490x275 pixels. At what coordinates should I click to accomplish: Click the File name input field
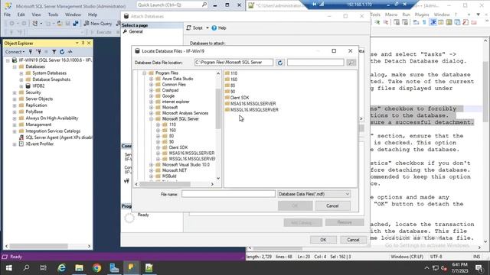[x=228, y=194]
